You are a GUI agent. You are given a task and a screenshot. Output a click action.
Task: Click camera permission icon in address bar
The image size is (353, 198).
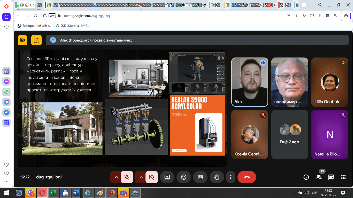pyautogui.click(x=45, y=16)
